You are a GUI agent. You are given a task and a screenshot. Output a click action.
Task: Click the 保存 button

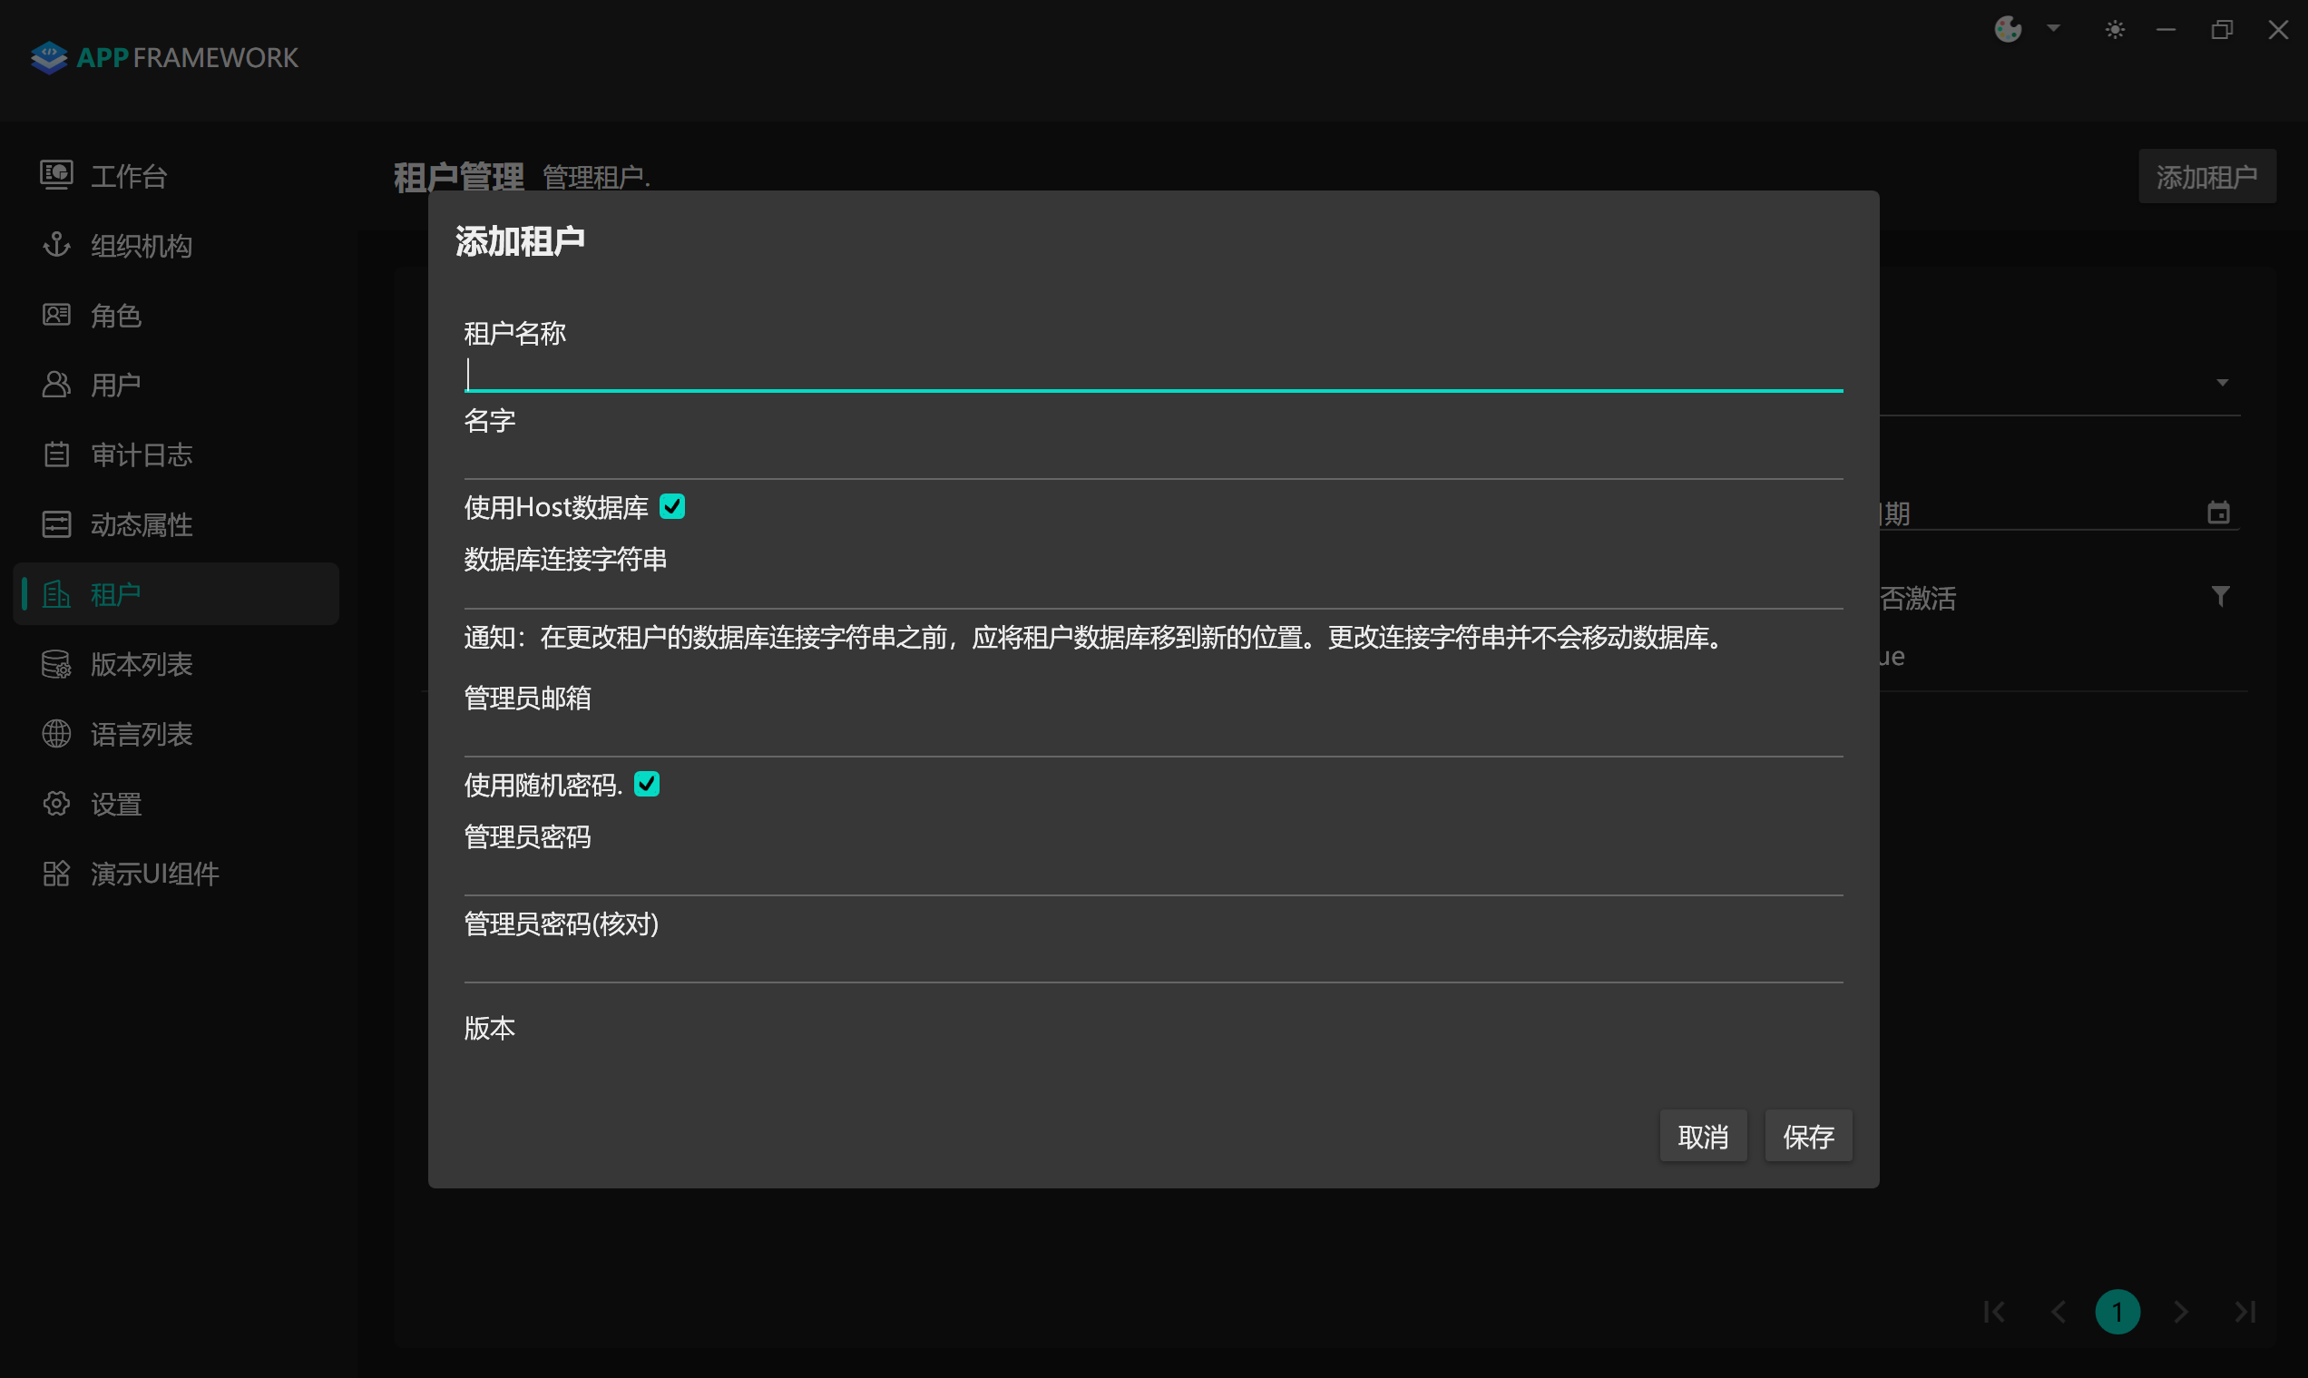point(1806,1136)
